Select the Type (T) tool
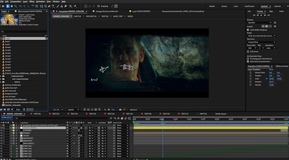The image size is (289, 160). pyautogui.click(x=53, y=6)
